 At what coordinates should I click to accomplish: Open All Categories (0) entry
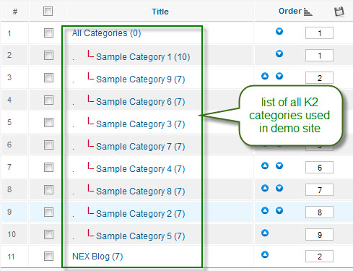[x=106, y=33]
